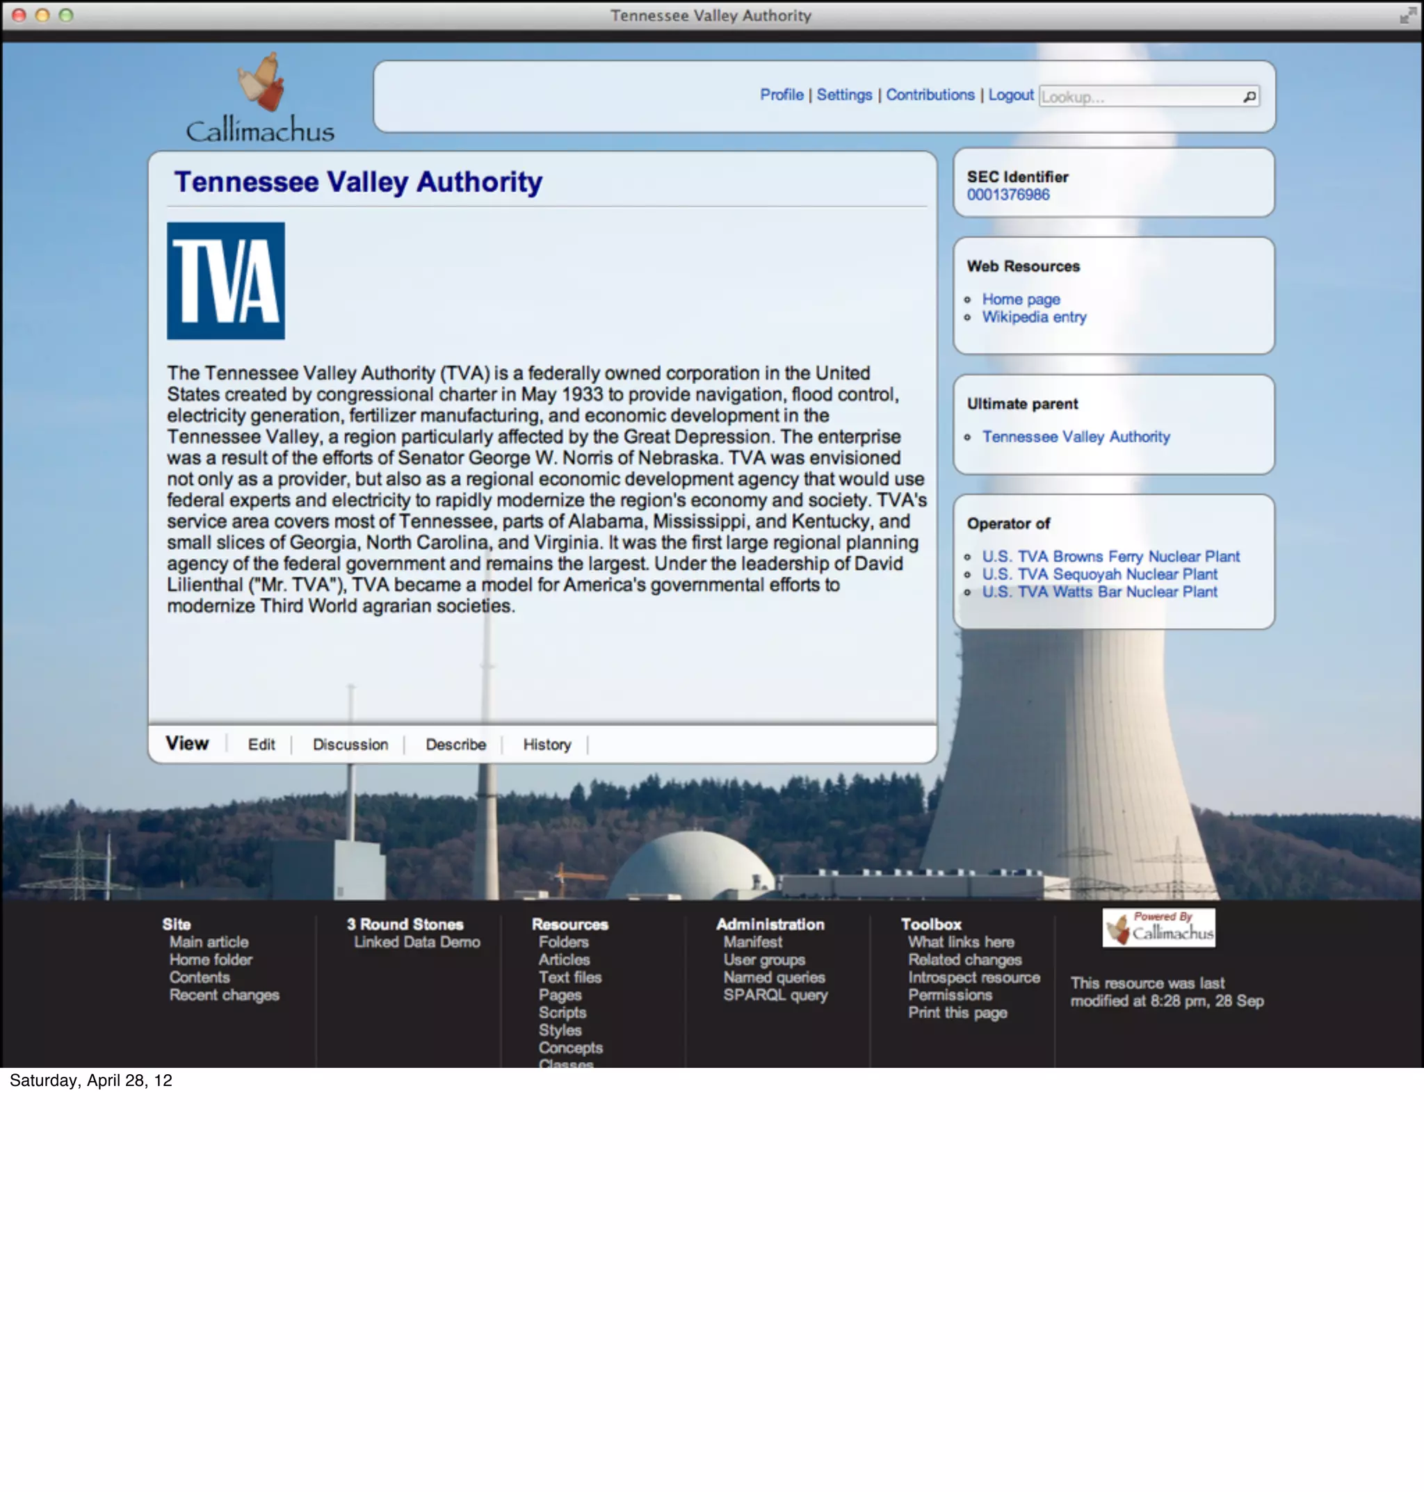Click the Powered By Callimachus badge
This screenshot has width=1424, height=1492.
coord(1158,927)
